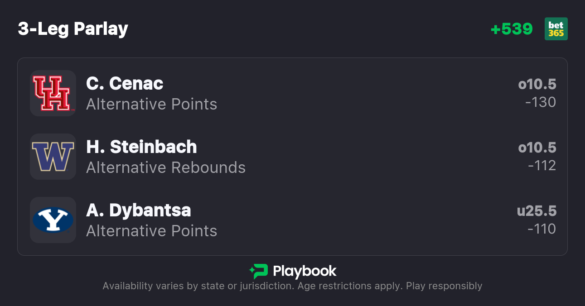
Task: Click Steinbach's Alternative Rebounds market label
Action: [x=166, y=168]
